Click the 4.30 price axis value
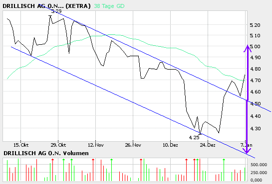272x184 pixels. click(256, 129)
